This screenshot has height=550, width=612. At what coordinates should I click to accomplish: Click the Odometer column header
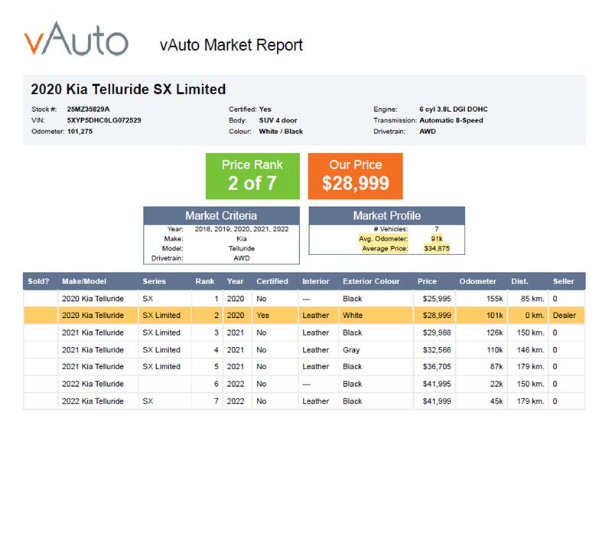[x=477, y=281]
